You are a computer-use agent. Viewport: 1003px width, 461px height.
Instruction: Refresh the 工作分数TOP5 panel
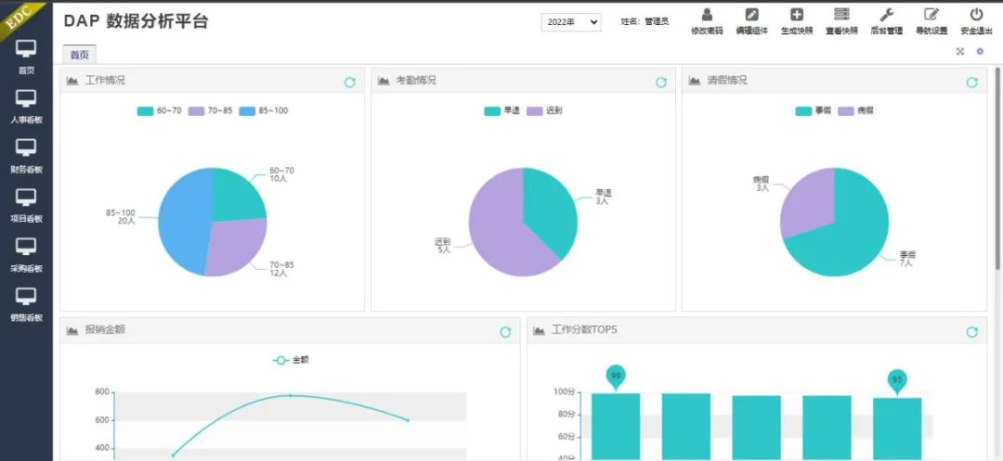[971, 332]
